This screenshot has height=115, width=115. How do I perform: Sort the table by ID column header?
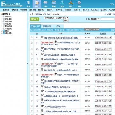click(x=37, y=34)
